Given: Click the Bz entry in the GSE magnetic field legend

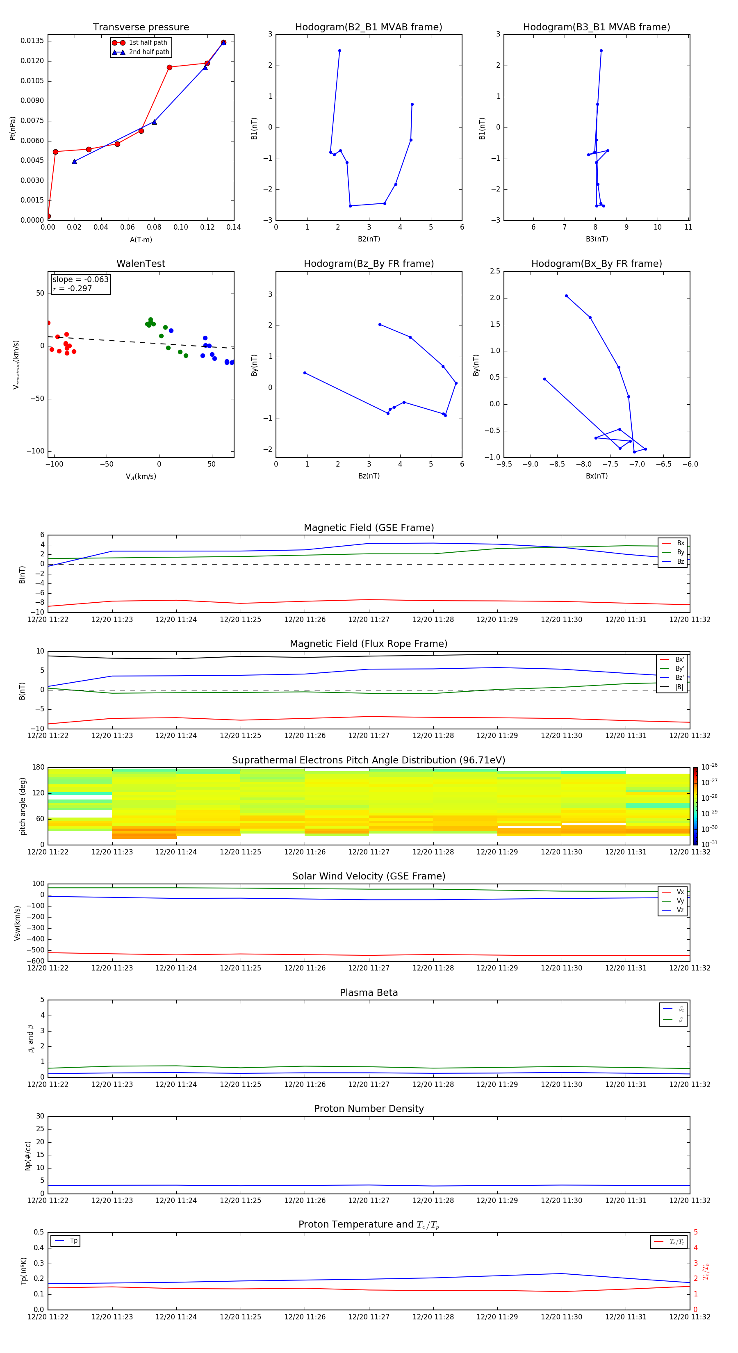Looking at the screenshot, I should coord(673,561).
